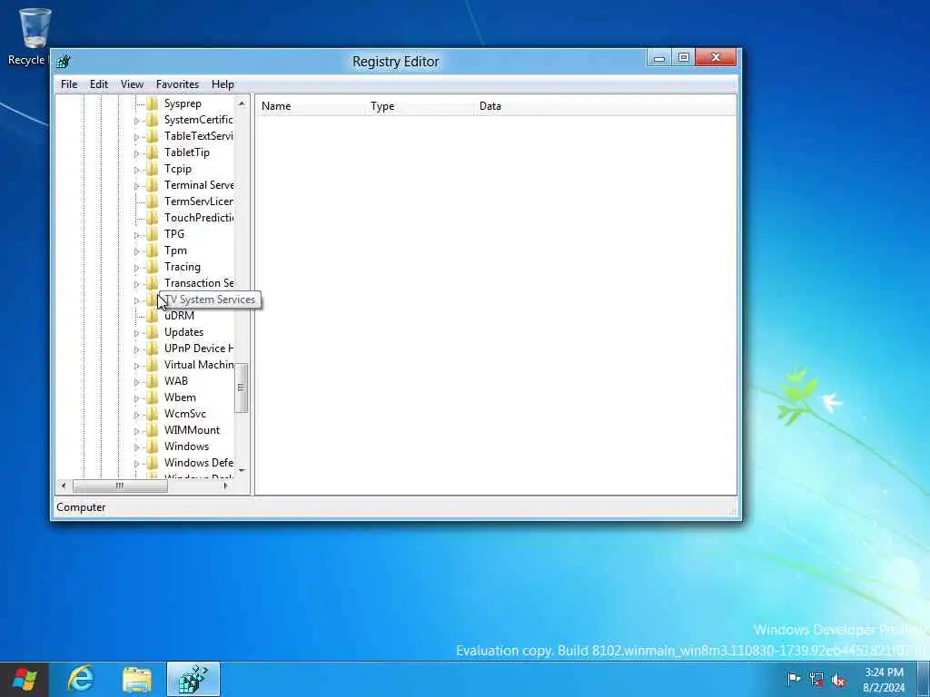Select the Sysprep folder icon
This screenshot has height=697, width=930.
click(153, 103)
